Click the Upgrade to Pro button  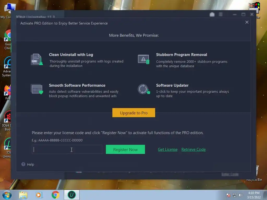[x=134, y=113]
